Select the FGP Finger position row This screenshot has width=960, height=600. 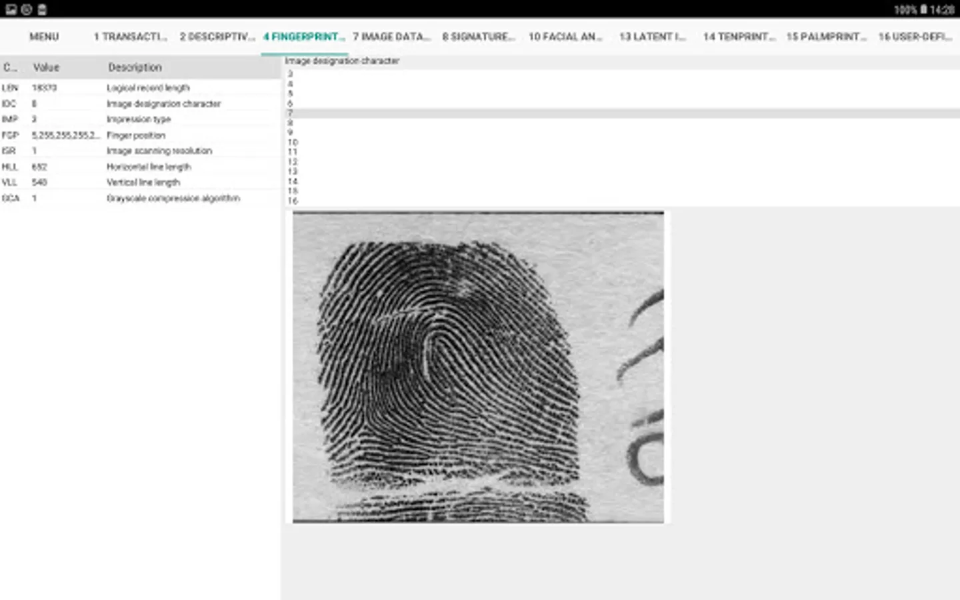(x=140, y=135)
